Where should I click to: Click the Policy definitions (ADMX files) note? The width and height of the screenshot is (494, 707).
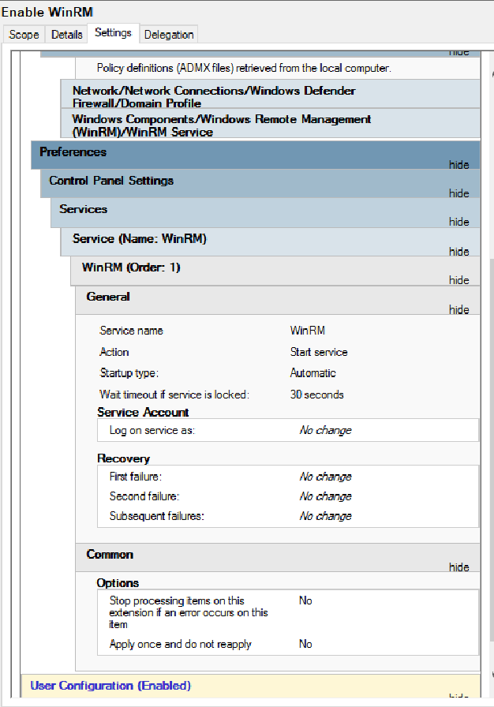244,68
